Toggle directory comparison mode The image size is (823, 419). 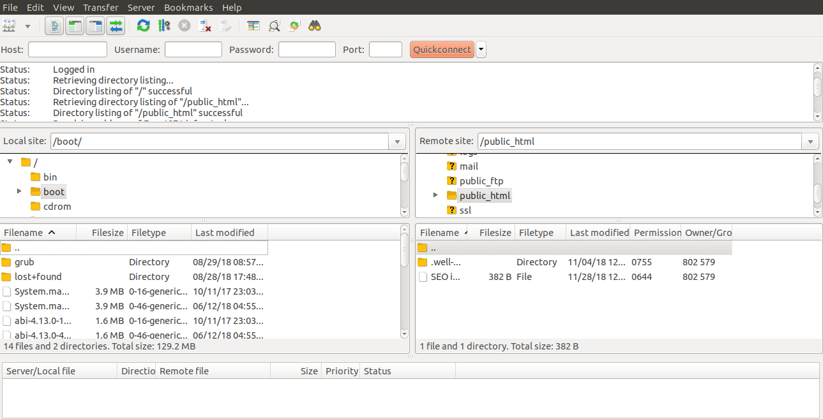coord(274,26)
